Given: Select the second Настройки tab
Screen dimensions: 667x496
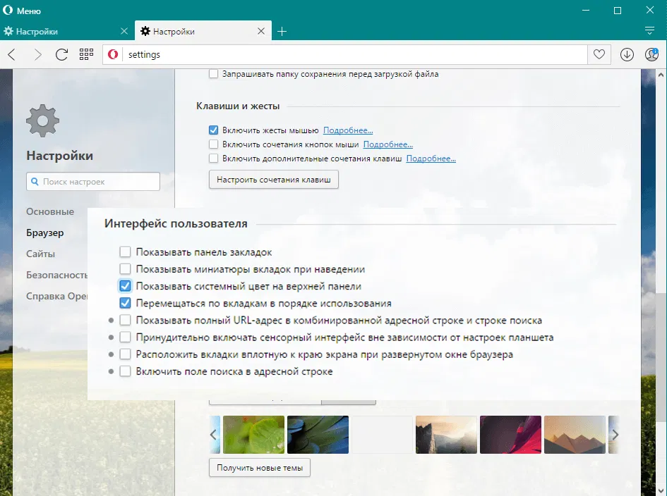Looking at the screenshot, I should click(203, 31).
